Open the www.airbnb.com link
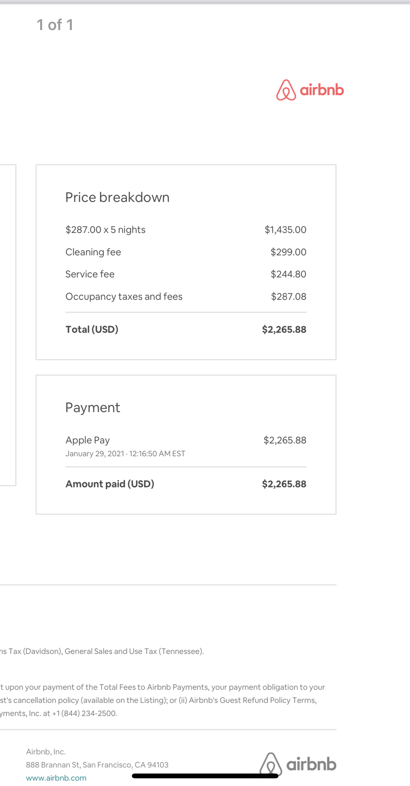 click(x=56, y=778)
